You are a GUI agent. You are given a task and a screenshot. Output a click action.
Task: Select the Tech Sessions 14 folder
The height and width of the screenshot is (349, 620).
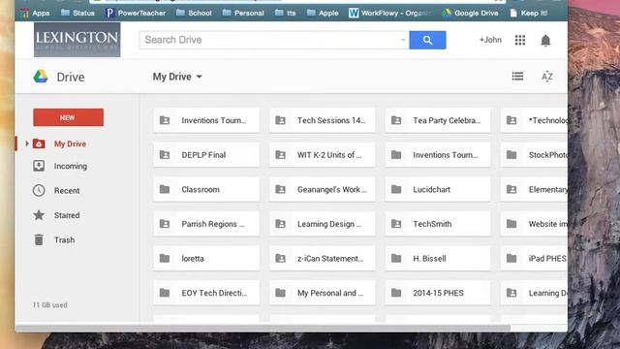[323, 120]
